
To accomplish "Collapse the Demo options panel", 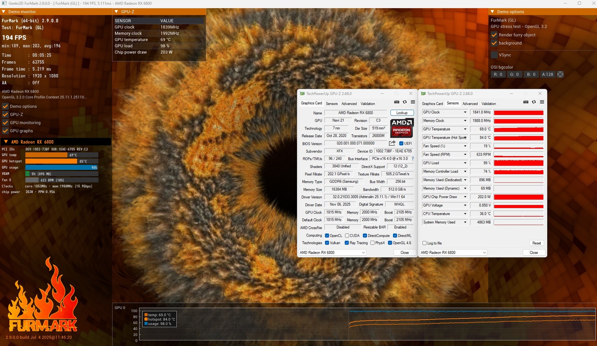I will point(492,12).
